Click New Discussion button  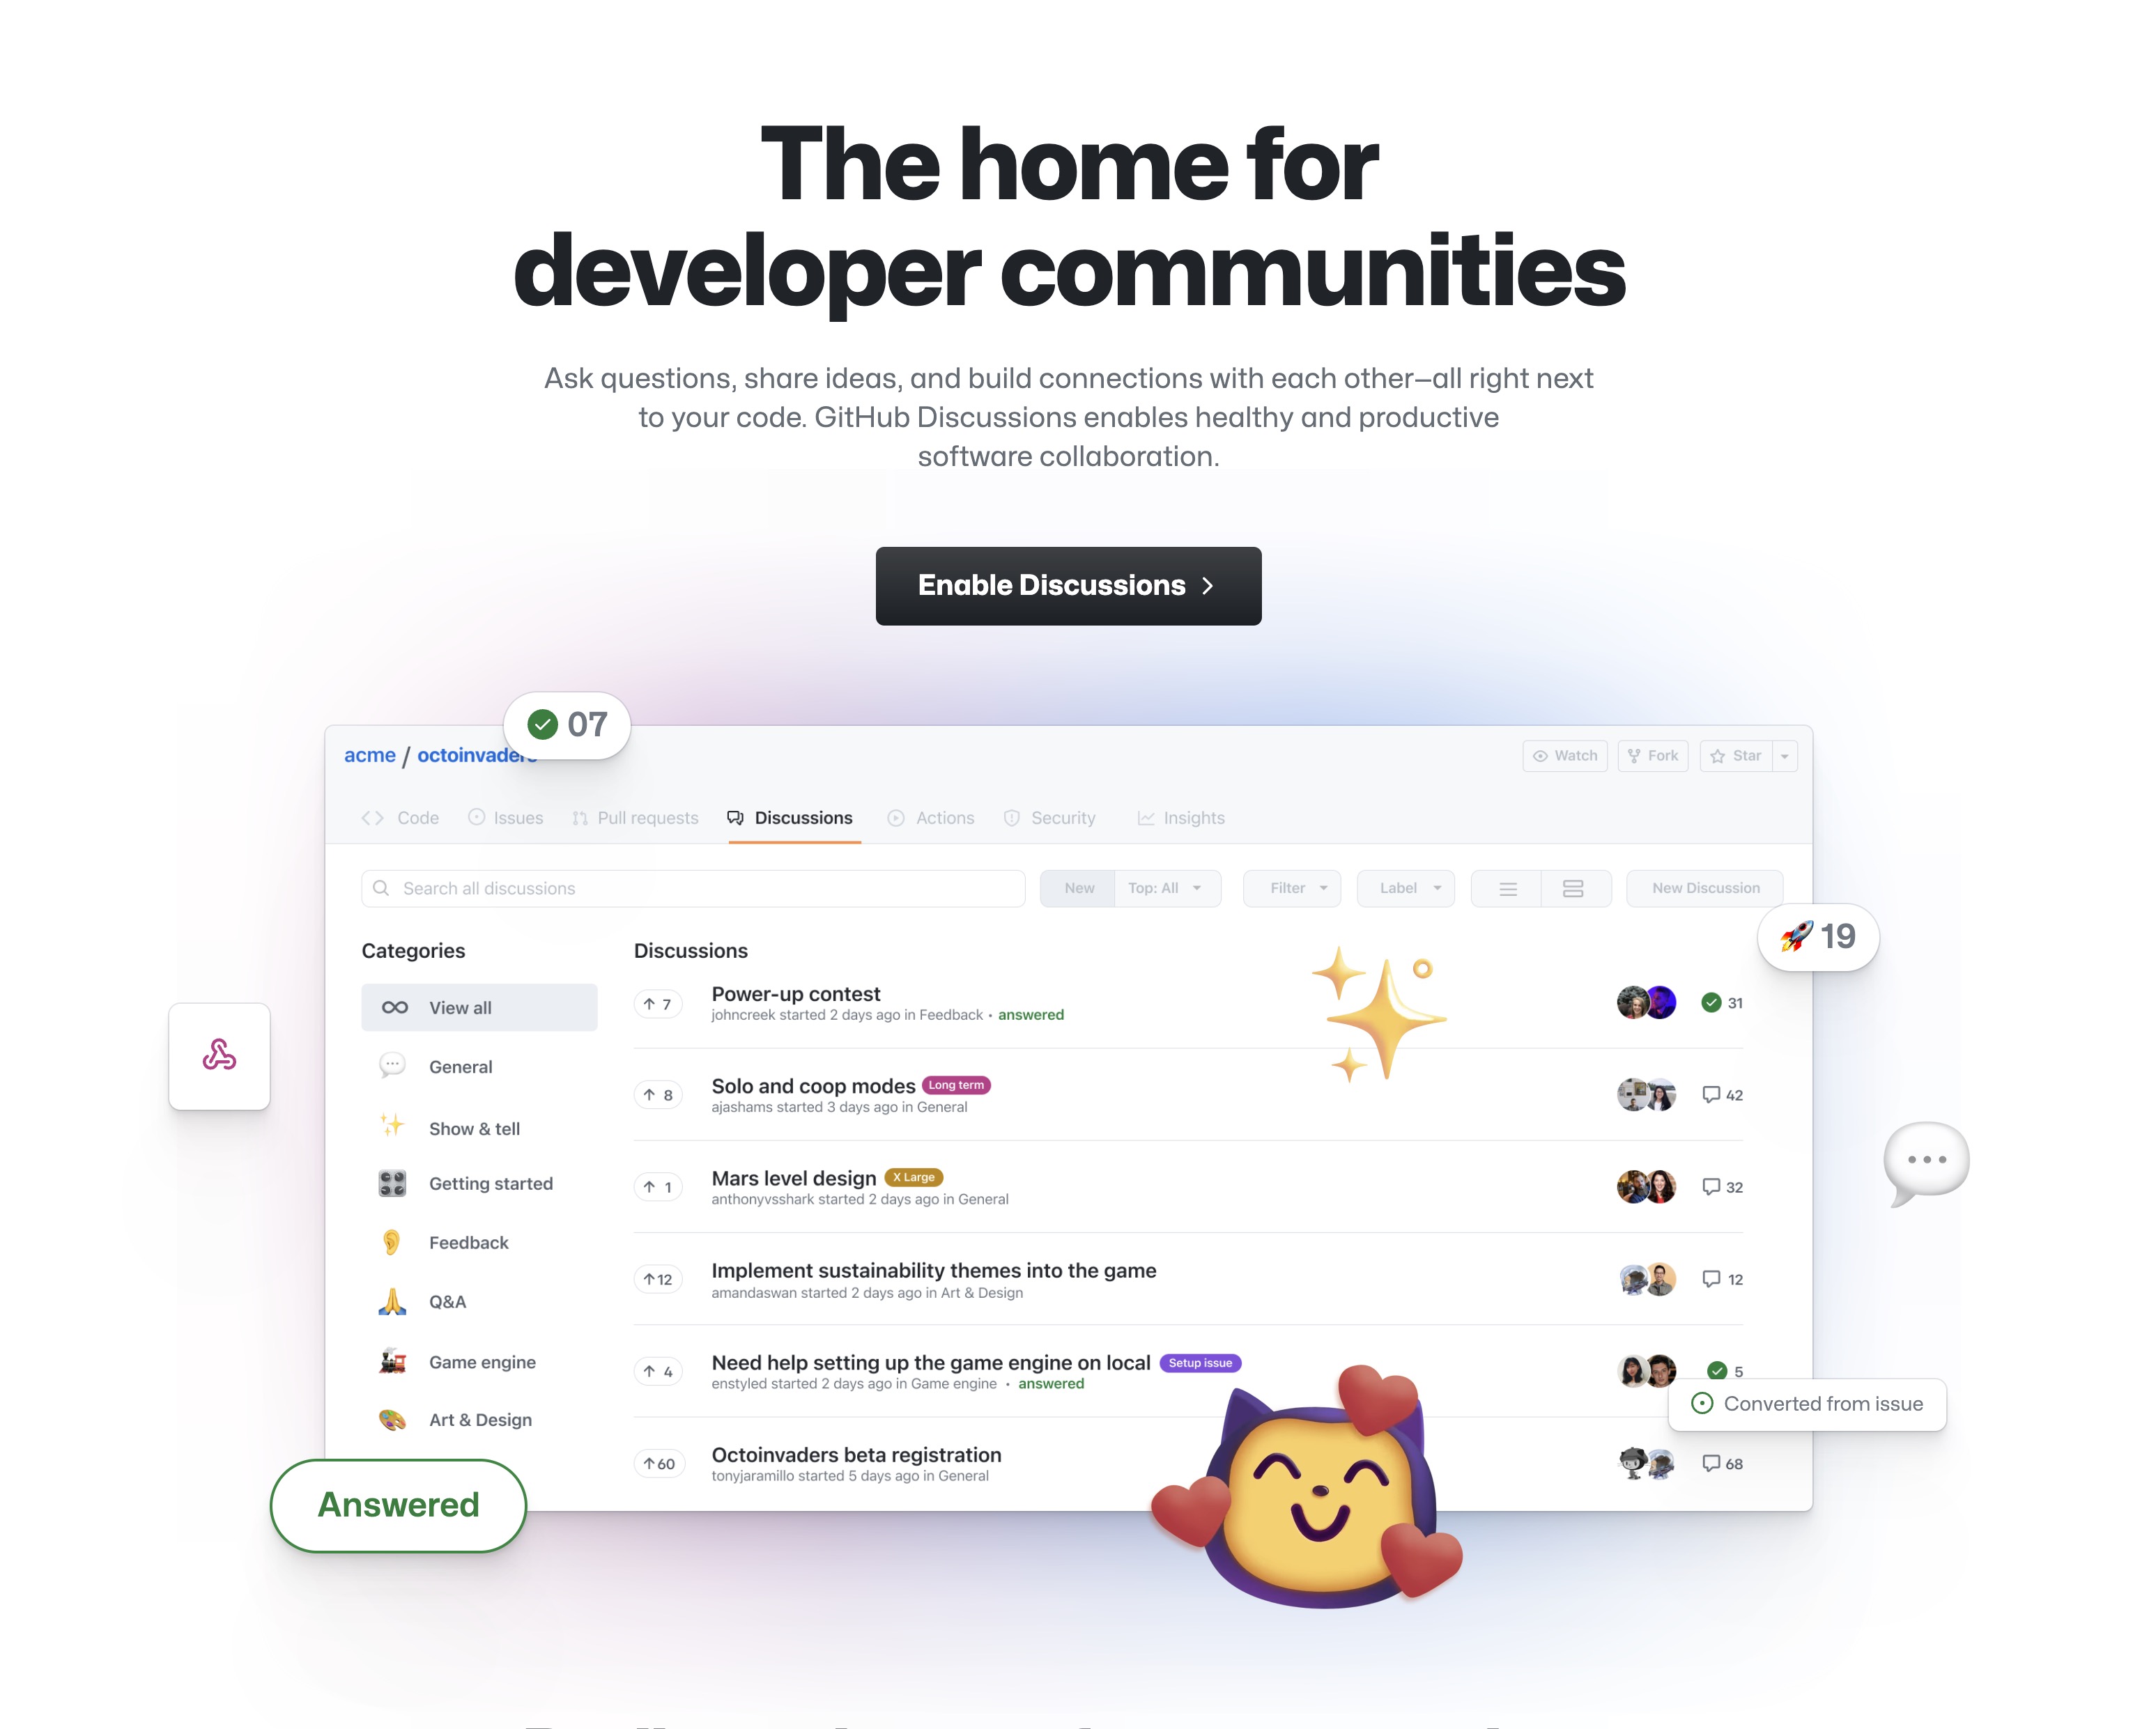pyautogui.click(x=1704, y=887)
